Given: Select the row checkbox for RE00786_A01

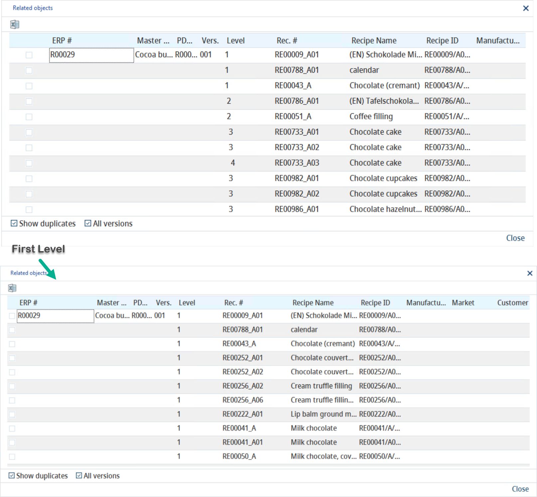Looking at the screenshot, I should pos(29,101).
